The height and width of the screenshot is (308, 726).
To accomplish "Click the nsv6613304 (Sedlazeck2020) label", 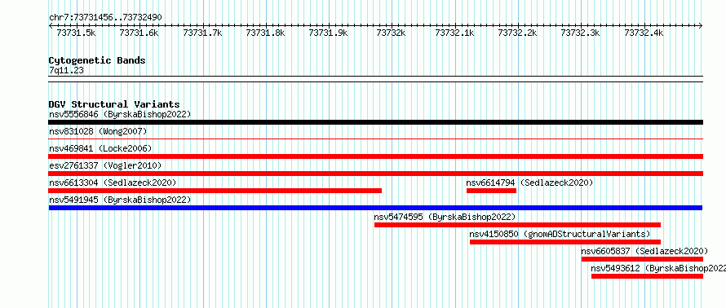I will tap(113, 183).
